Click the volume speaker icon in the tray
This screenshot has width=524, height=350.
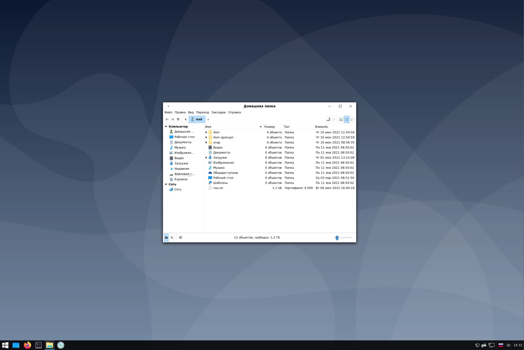[508, 345]
